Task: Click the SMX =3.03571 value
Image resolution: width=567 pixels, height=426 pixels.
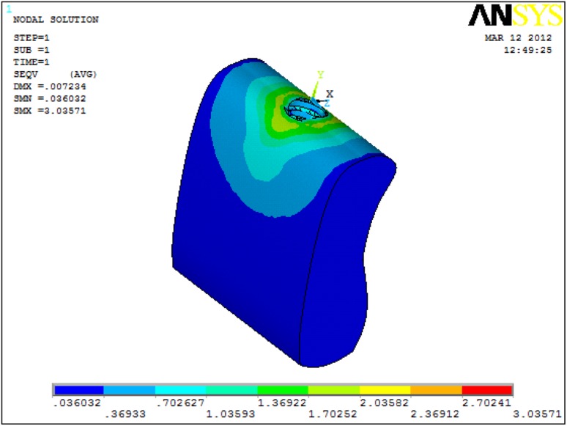Action: 50,111
